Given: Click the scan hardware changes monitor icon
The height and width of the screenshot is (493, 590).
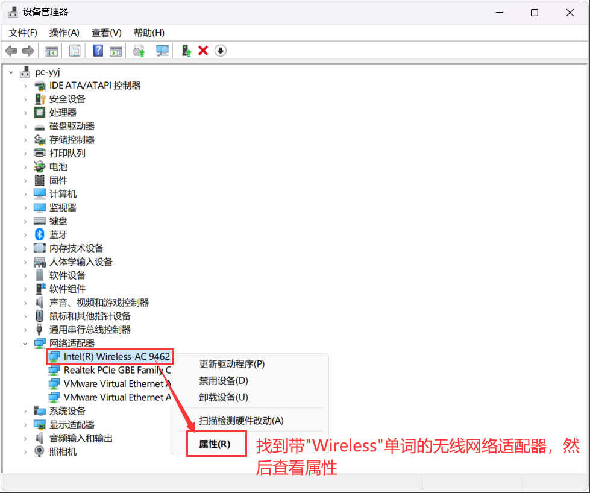Looking at the screenshot, I should click(x=162, y=51).
